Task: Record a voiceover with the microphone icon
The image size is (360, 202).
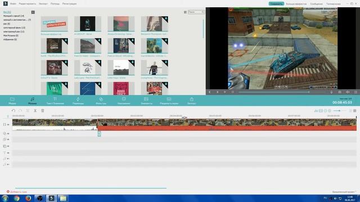Action: [x=331, y=92]
